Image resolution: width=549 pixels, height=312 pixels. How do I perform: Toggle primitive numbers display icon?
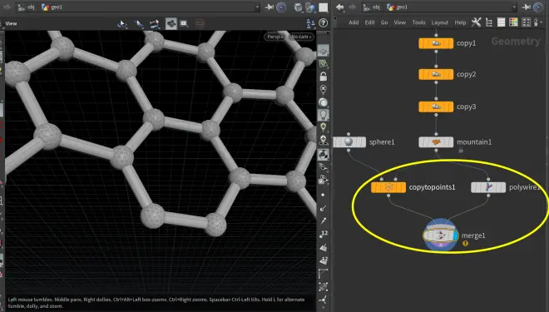click(x=324, y=260)
